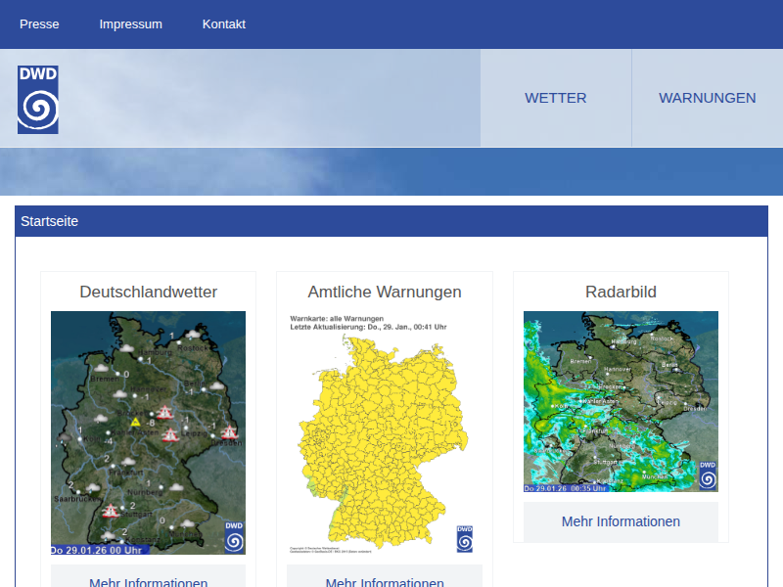The width and height of the screenshot is (783, 587).
Task: Go to the Kontakt page
Action: click(x=224, y=24)
